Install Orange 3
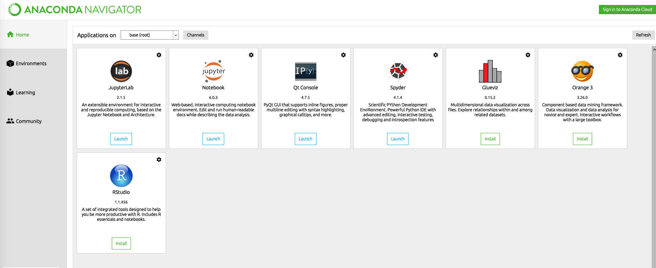 coord(583,139)
